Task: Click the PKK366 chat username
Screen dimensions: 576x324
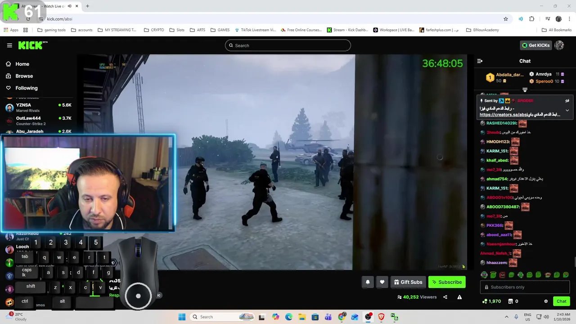Action: coord(494,225)
